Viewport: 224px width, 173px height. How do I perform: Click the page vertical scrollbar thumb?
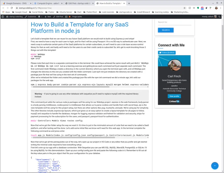pyautogui.click(x=222, y=57)
